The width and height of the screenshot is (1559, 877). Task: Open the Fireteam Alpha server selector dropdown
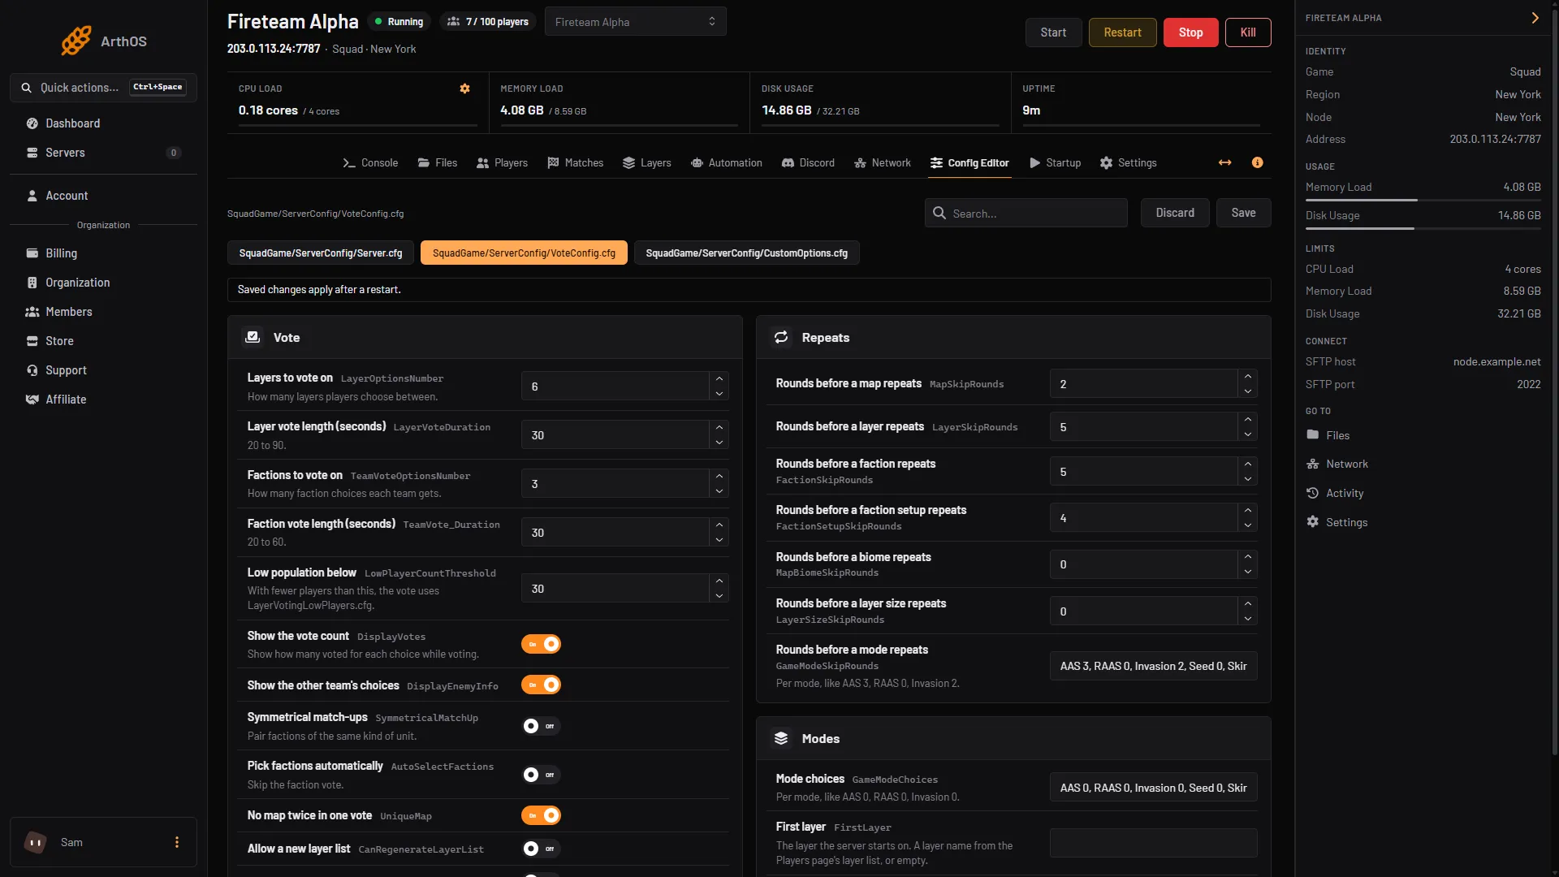tap(635, 22)
